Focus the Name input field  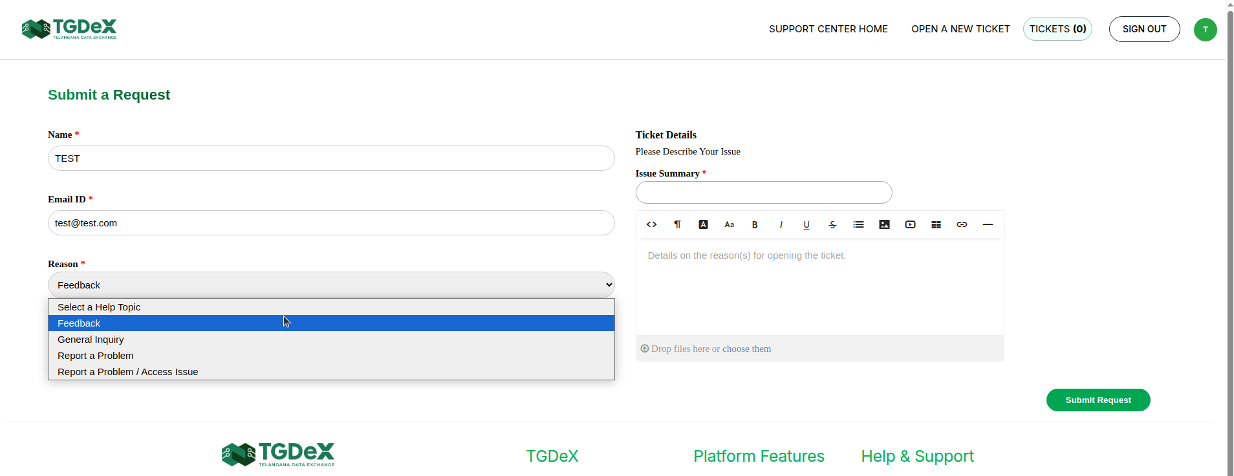331,158
